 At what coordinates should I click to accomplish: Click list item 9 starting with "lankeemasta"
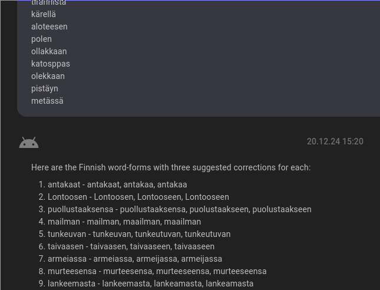150,284
